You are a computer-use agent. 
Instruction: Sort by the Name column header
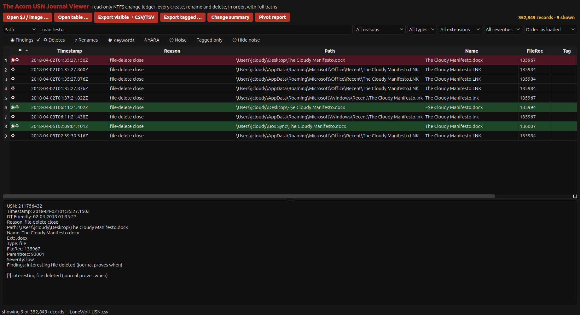point(472,51)
